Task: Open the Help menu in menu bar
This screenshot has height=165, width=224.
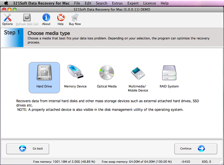Action: point(165,3)
